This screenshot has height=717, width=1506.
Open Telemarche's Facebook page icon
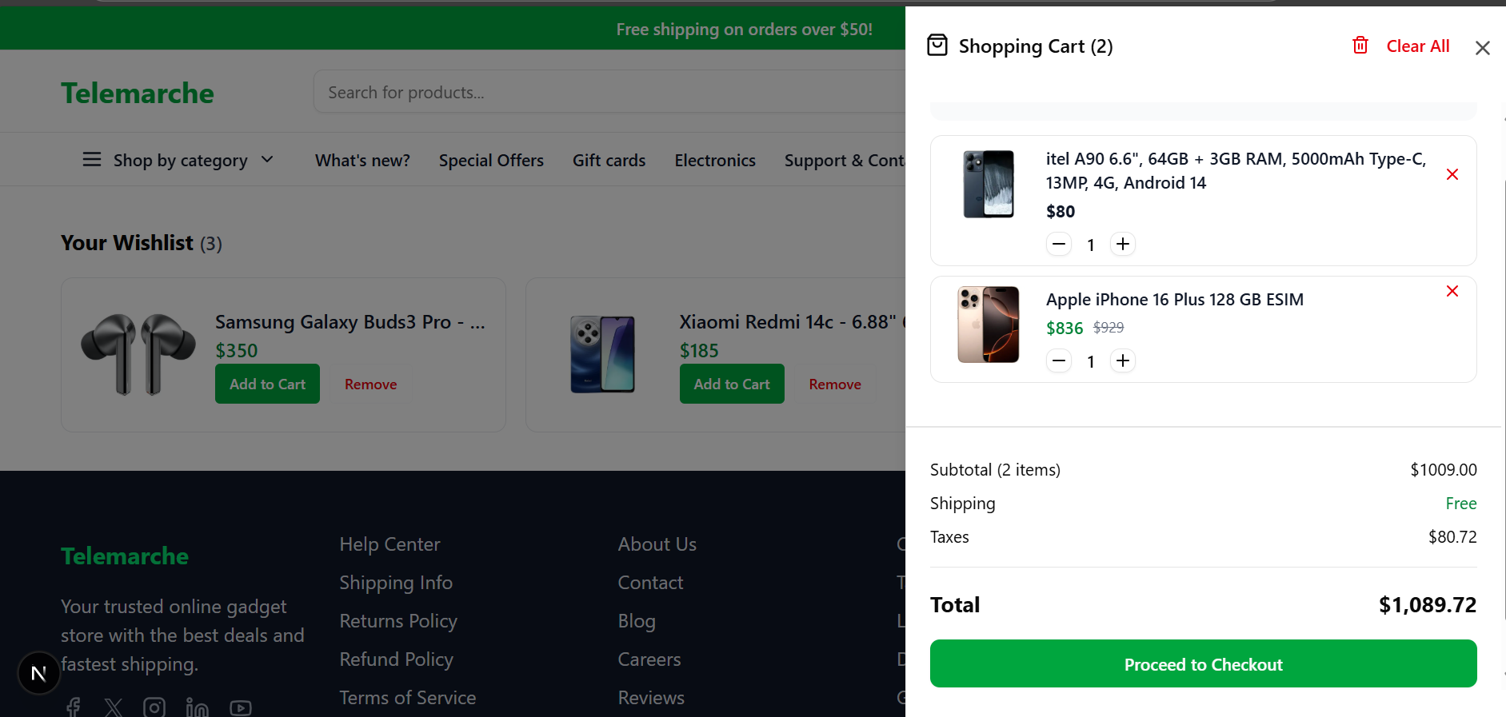[72, 707]
